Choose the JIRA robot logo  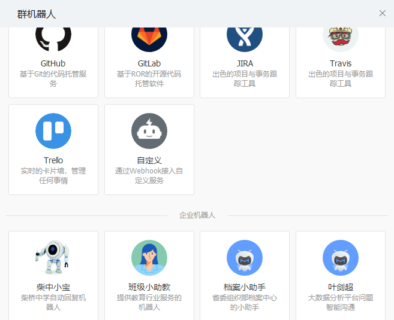tap(245, 39)
